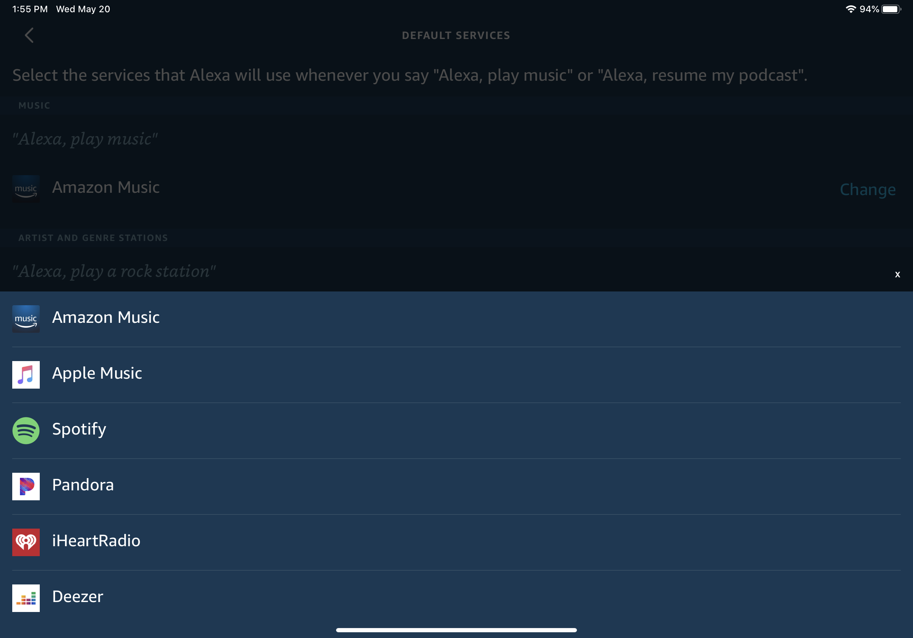Select Pandora as default service
Image resolution: width=913 pixels, height=638 pixels.
coord(456,484)
